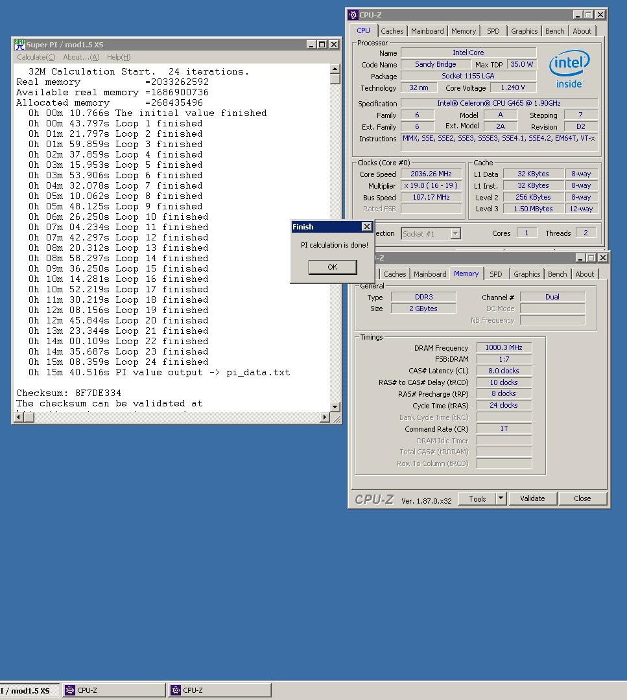Open the Tools dropdown arrow in CPU-Z
The height and width of the screenshot is (700, 627).
pyautogui.click(x=501, y=498)
